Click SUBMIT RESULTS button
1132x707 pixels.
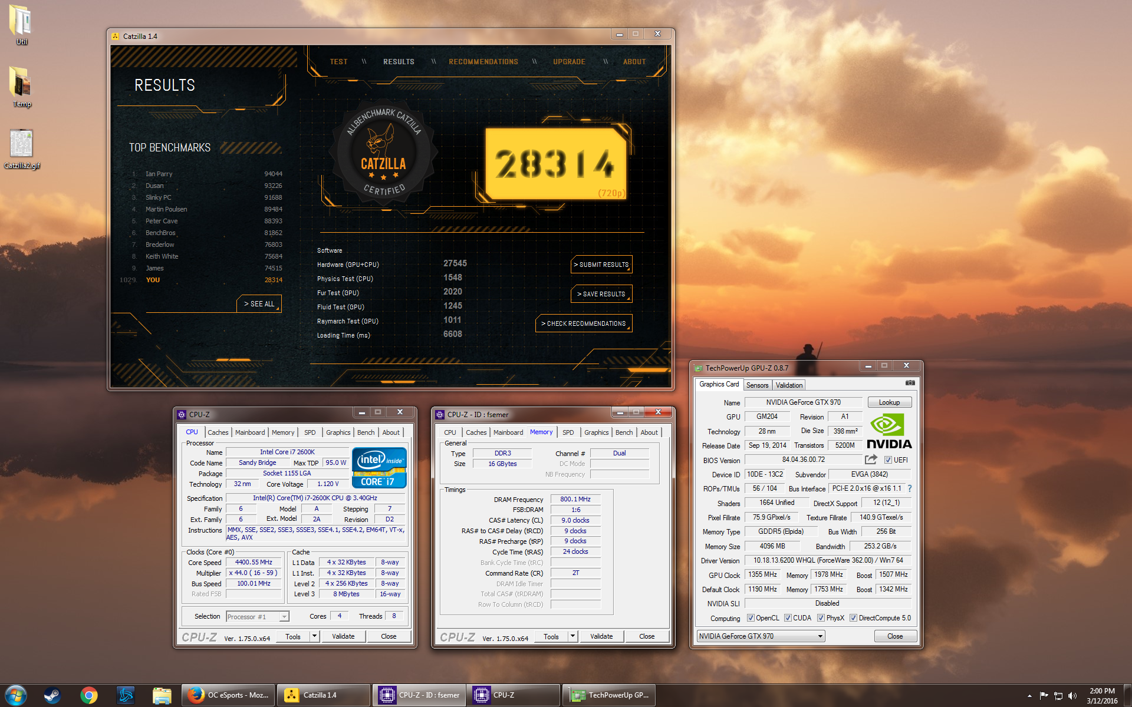tap(601, 265)
